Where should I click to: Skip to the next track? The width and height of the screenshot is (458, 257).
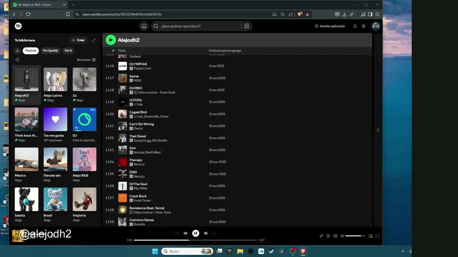[x=206, y=233]
